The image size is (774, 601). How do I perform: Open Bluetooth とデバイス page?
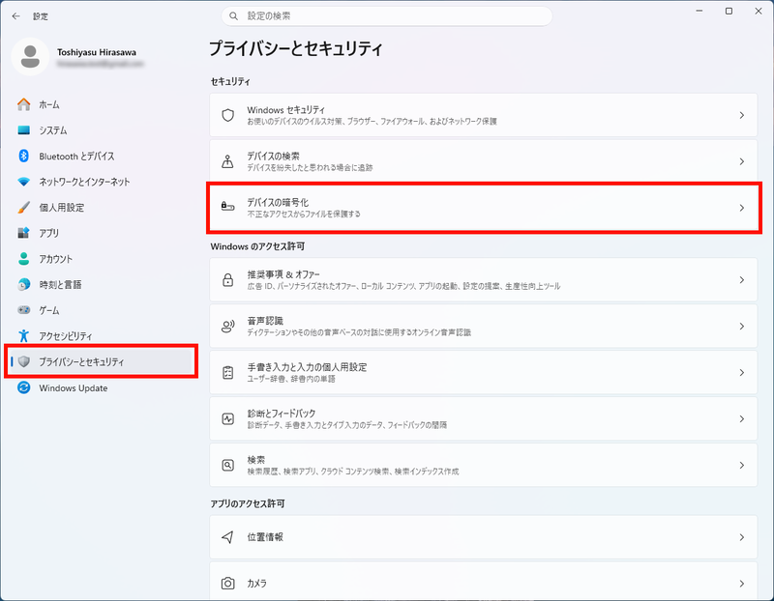pos(76,157)
